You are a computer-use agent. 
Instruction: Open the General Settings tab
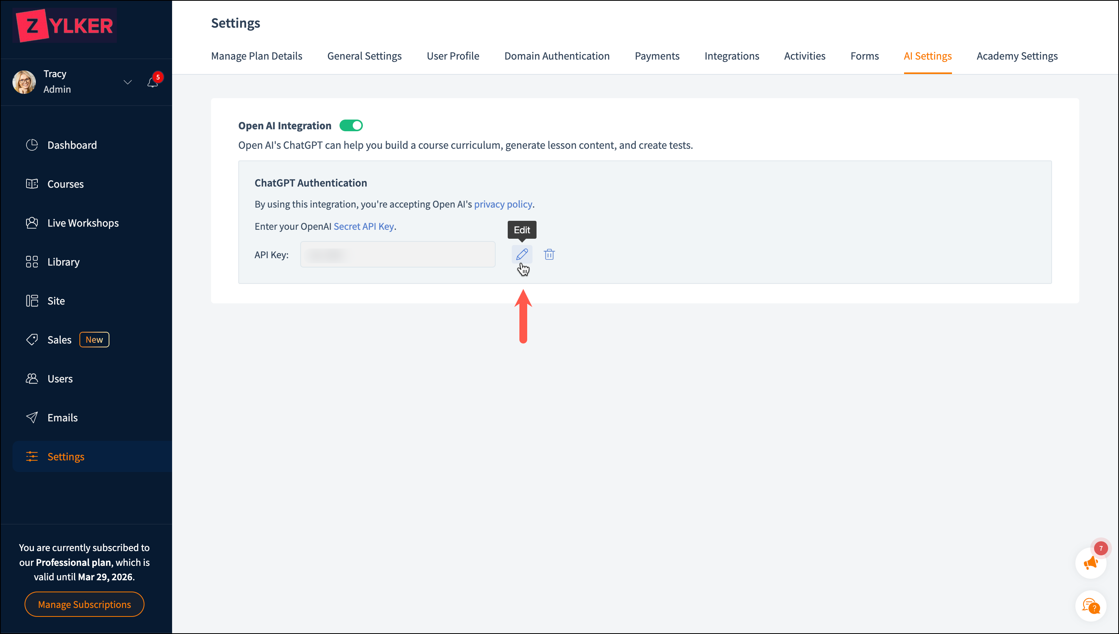(x=364, y=56)
